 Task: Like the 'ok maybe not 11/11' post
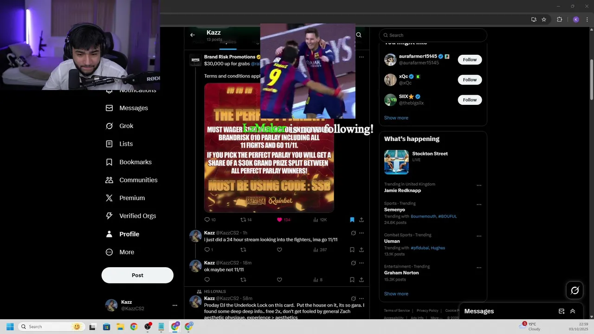(x=279, y=279)
